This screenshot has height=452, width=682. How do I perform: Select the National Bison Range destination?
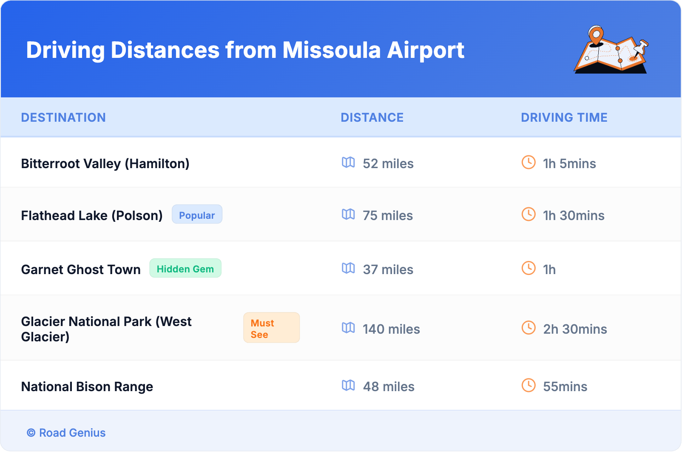coord(87,386)
